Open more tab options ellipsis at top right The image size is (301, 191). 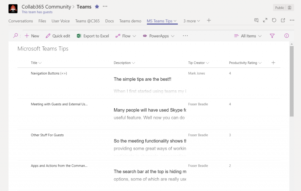pos(292,20)
